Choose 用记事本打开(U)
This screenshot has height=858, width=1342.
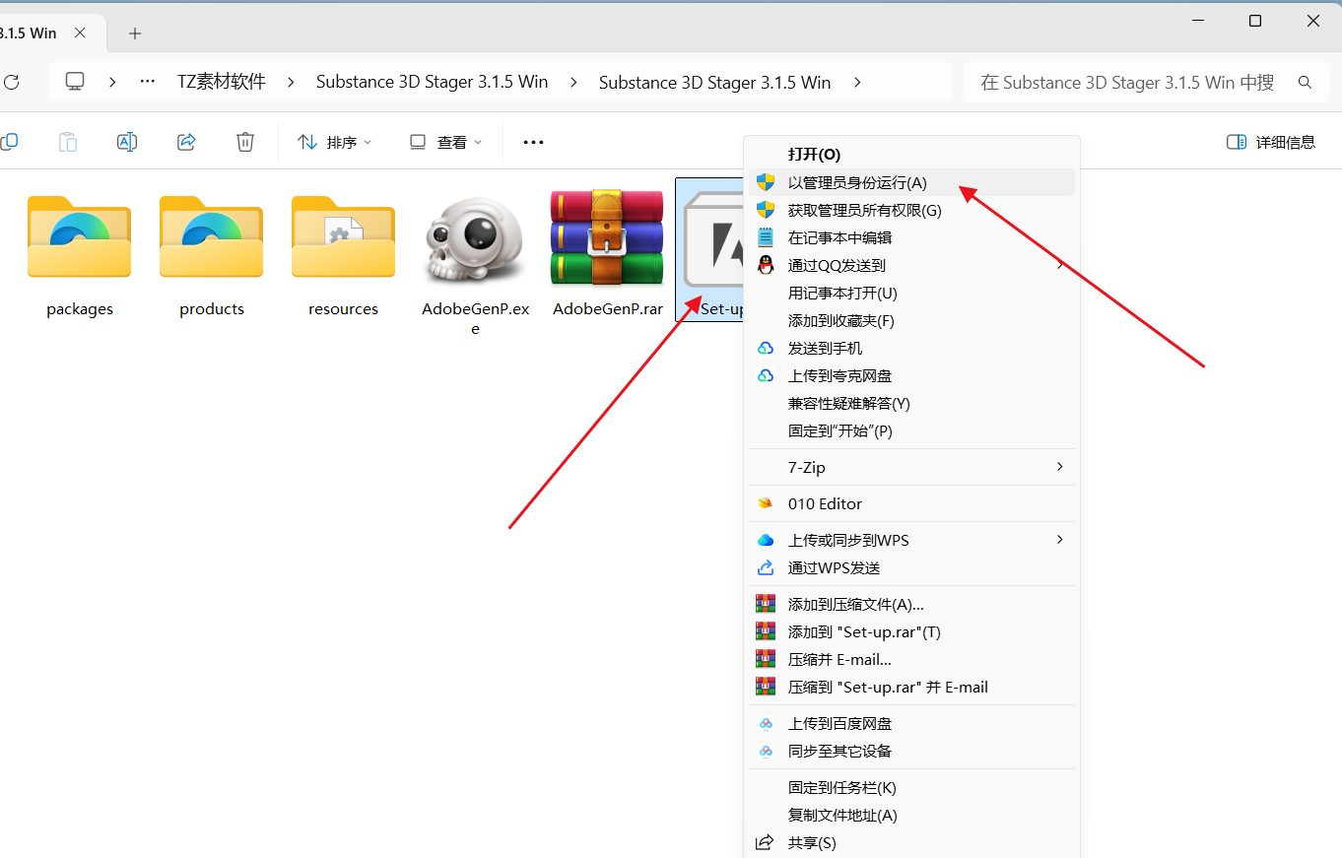point(911,293)
